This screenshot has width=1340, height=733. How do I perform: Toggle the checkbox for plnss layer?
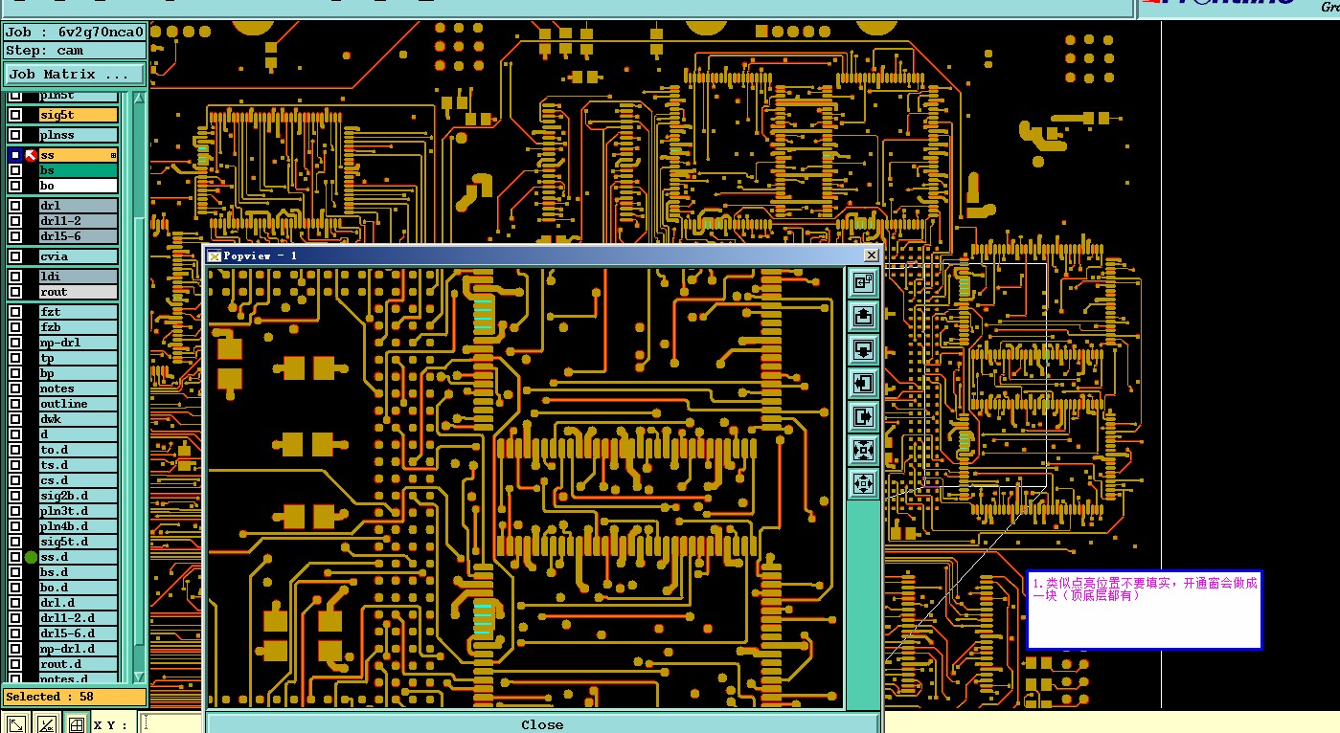tap(15, 135)
